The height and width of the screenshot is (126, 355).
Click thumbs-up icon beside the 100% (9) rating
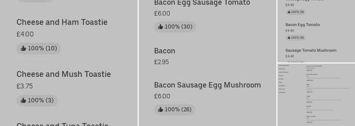point(289,12)
